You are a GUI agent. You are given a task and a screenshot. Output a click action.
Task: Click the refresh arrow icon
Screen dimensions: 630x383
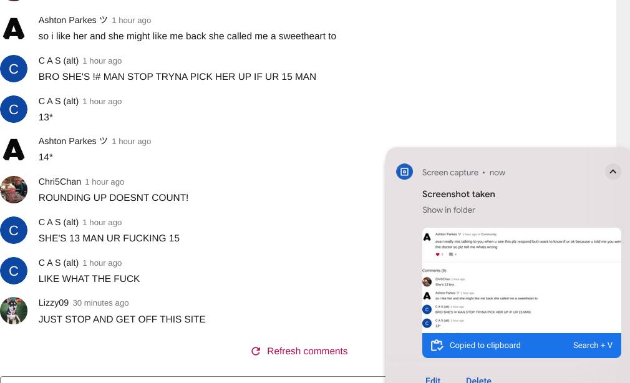(x=256, y=352)
